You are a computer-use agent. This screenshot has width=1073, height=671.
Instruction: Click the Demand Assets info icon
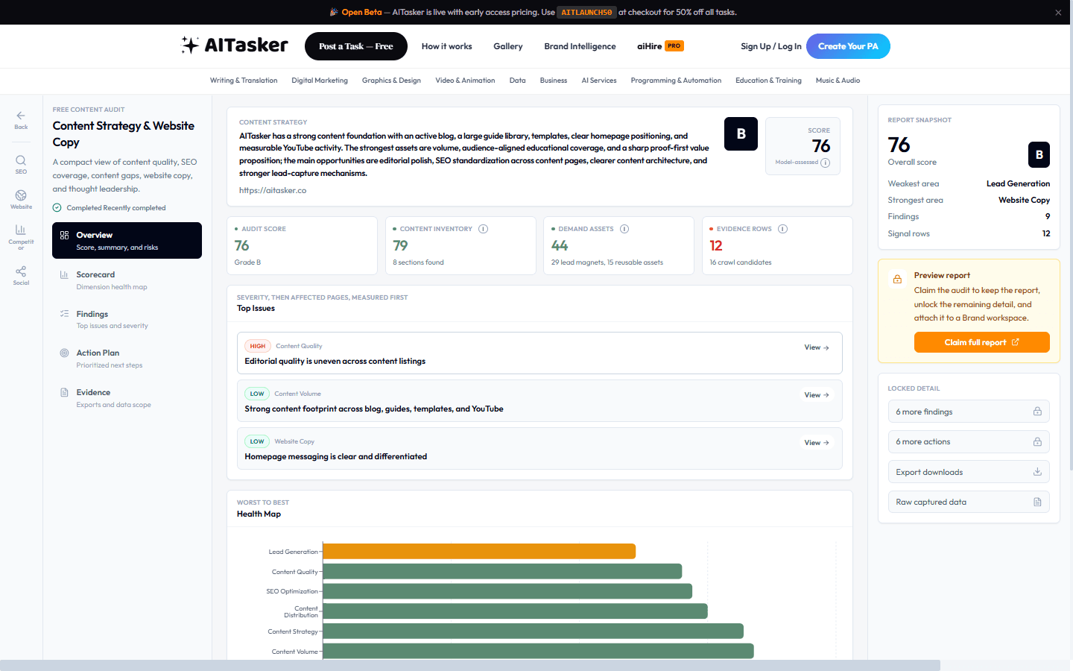pos(624,229)
